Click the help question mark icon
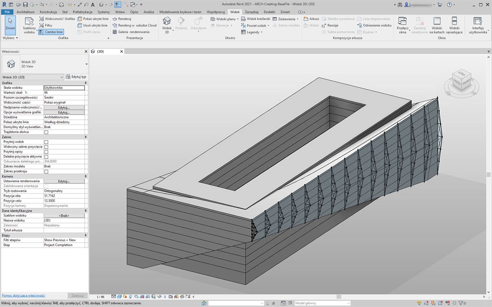492x307 pixels. click(x=449, y=5)
